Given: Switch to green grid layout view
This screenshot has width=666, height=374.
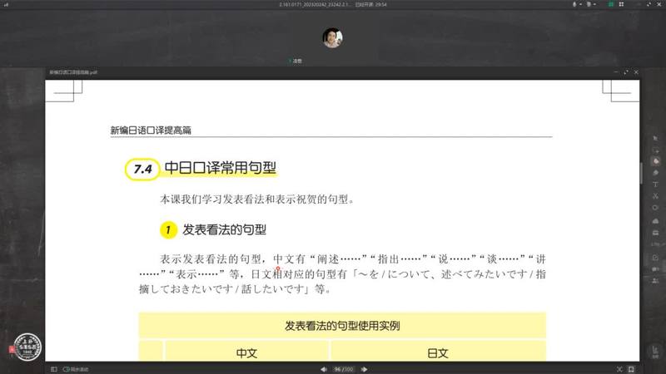Looking at the screenshot, I should coord(612,5).
